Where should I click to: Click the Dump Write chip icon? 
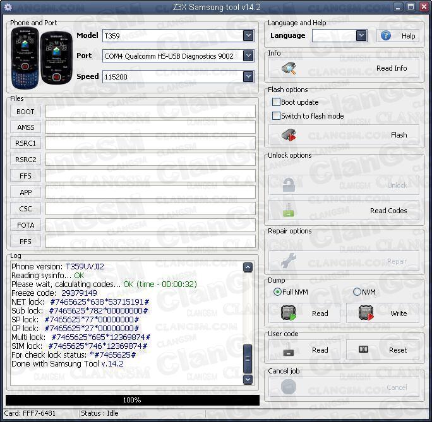(x=366, y=313)
